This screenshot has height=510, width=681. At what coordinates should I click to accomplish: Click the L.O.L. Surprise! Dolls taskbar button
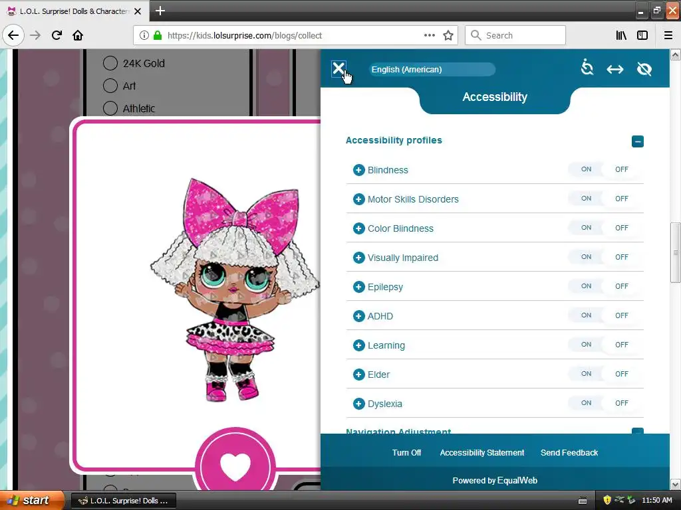pos(123,501)
